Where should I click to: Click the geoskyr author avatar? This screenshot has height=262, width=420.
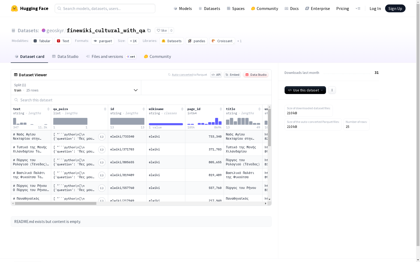44,30
